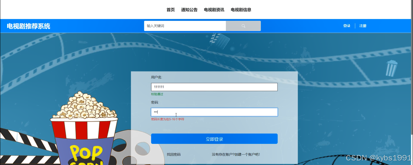Click the 注册 link in the header
The width and height of the screenshot is (413, 165).
[x=363, y=26]
